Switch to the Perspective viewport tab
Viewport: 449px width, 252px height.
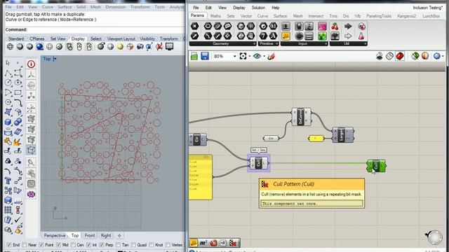coord(55,235)
